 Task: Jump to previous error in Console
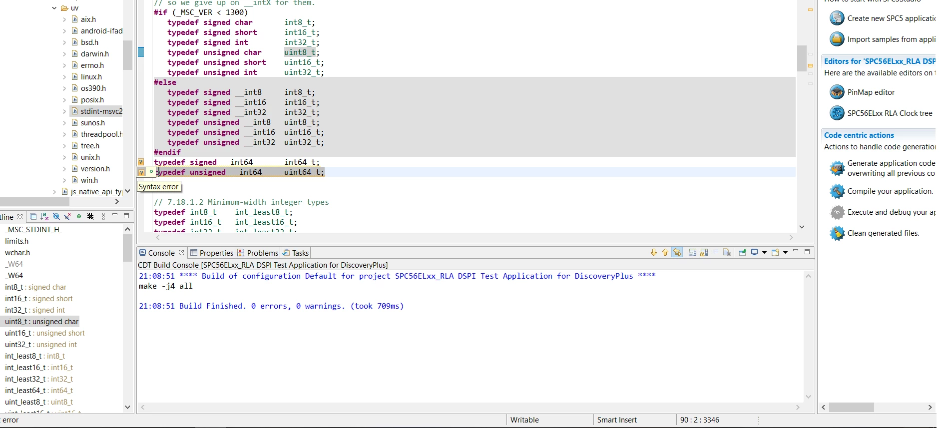(x=665, y=252)
